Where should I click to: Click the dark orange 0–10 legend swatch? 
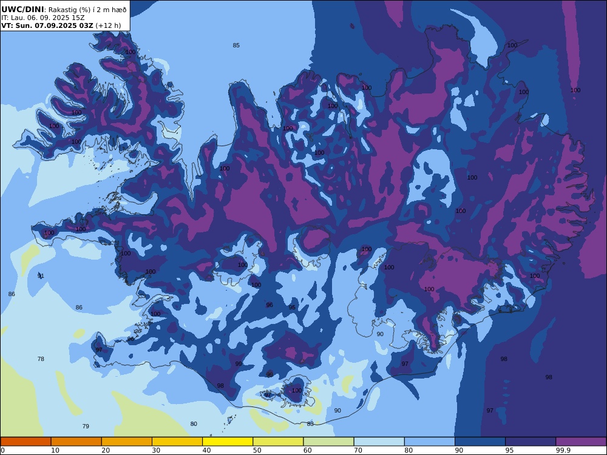(25, 442)
